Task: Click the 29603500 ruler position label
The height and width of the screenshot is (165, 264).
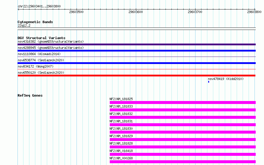Action: tap(76, 12)
